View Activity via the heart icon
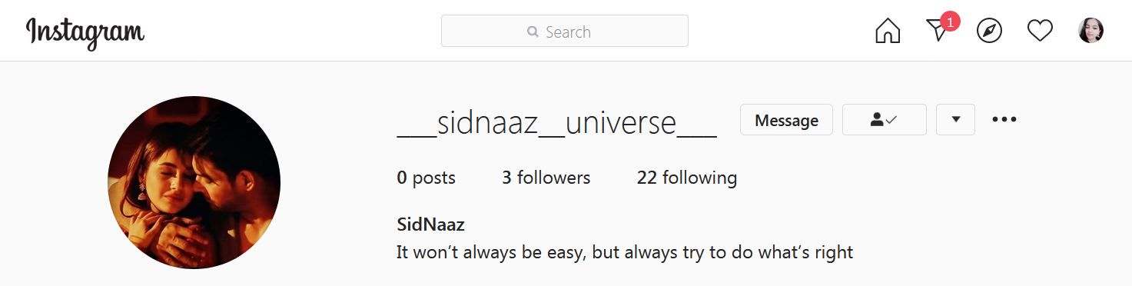The image size is (1132, 286). [x=1040, y=31]
